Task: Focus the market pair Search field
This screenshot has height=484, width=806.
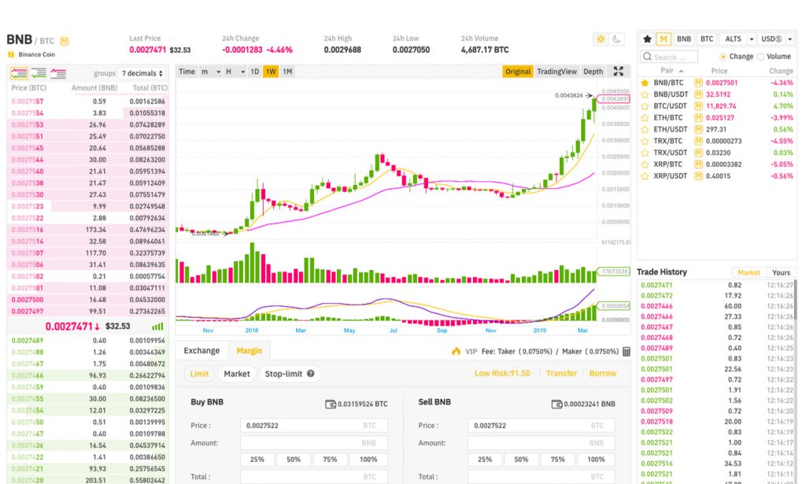Action: tap(669, 57)
